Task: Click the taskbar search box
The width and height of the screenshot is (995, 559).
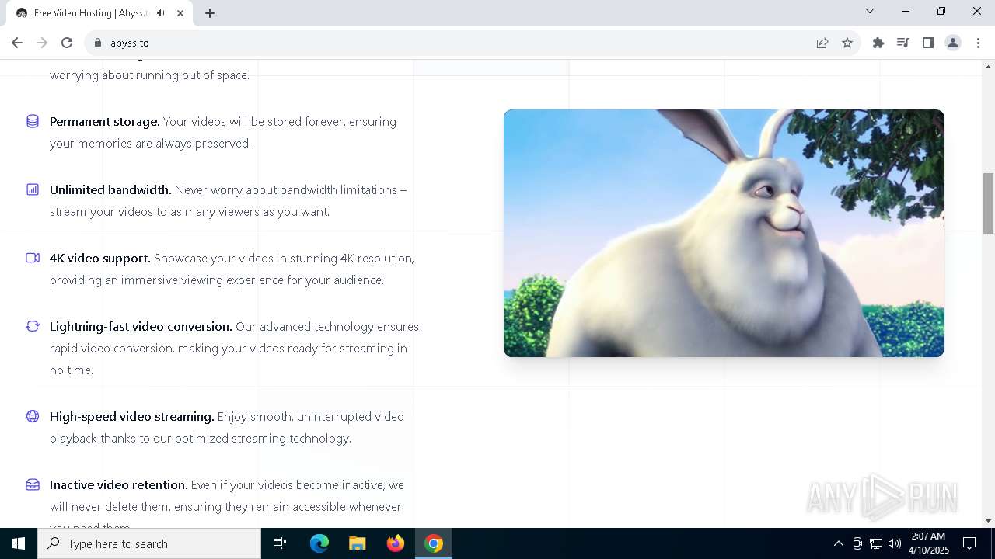Action: tap(149, 543)
